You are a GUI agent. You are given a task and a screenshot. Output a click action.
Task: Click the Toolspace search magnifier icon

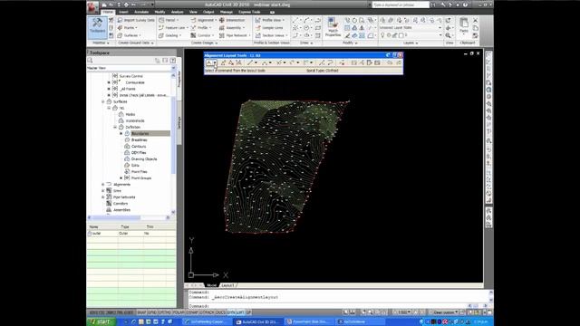[x=91, y=60]
